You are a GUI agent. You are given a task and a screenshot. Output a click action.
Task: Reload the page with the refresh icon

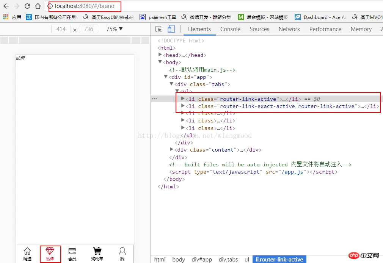pos(27,6)
